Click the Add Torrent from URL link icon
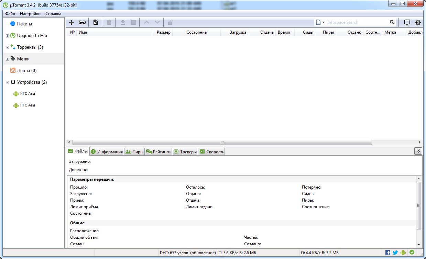 coord(82,22)
